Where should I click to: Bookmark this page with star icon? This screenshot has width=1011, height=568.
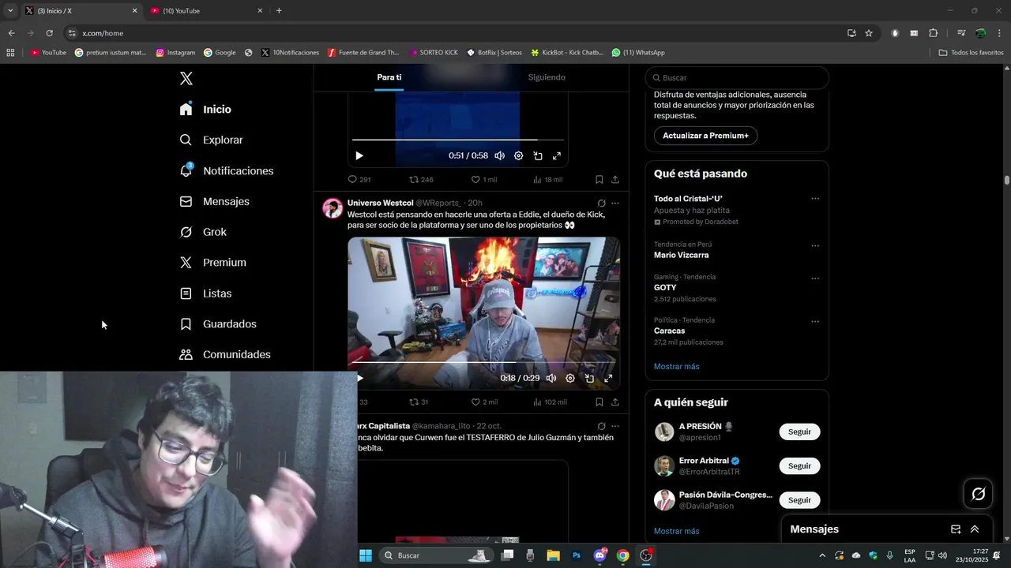click(x=869, y=33)
